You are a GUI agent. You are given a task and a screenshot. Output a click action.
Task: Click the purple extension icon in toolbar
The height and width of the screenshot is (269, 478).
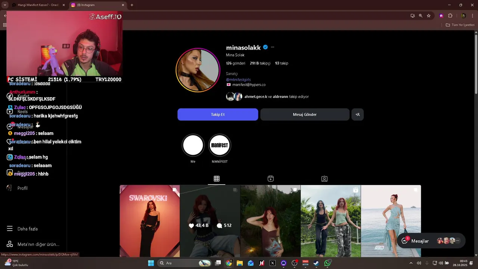[441, 16]
